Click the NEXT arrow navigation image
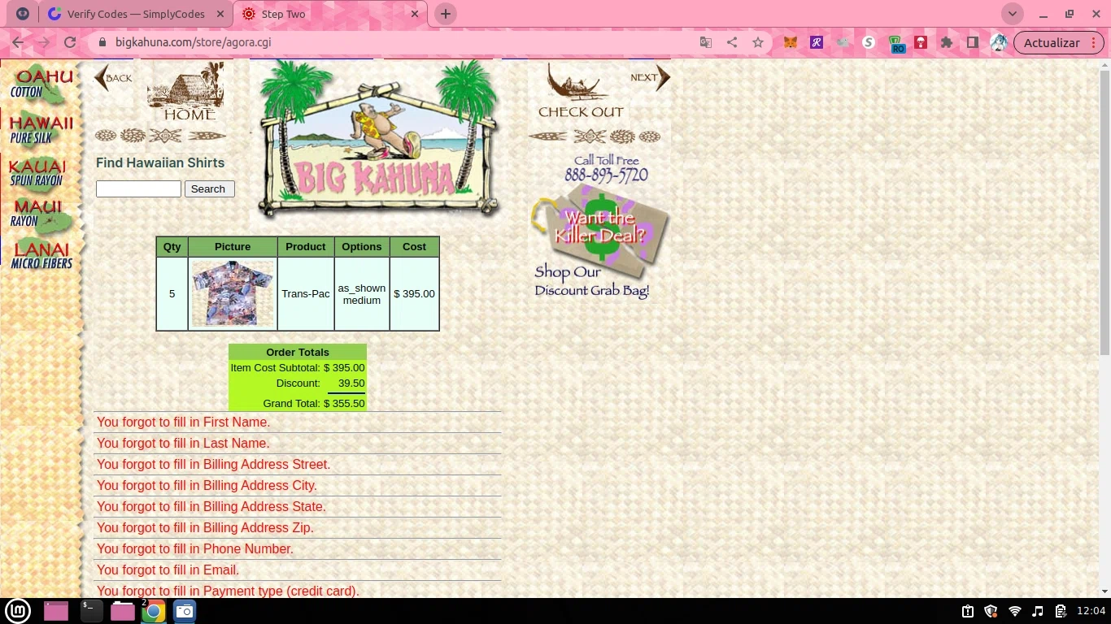This screenshot has width=1111, height=624. tap(650, 77)
